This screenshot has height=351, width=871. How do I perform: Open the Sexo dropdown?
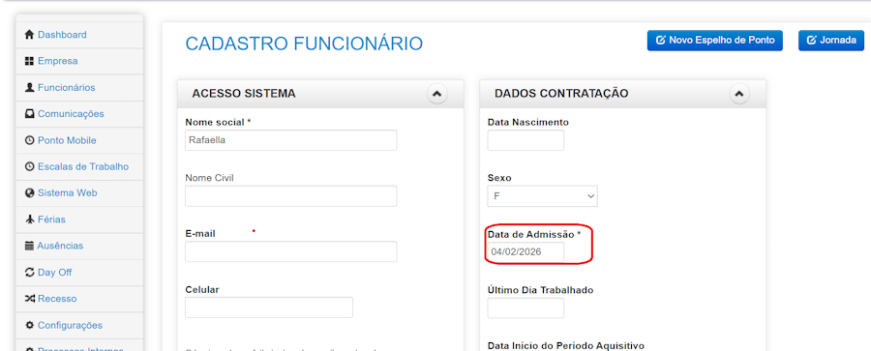click(543, 196)
